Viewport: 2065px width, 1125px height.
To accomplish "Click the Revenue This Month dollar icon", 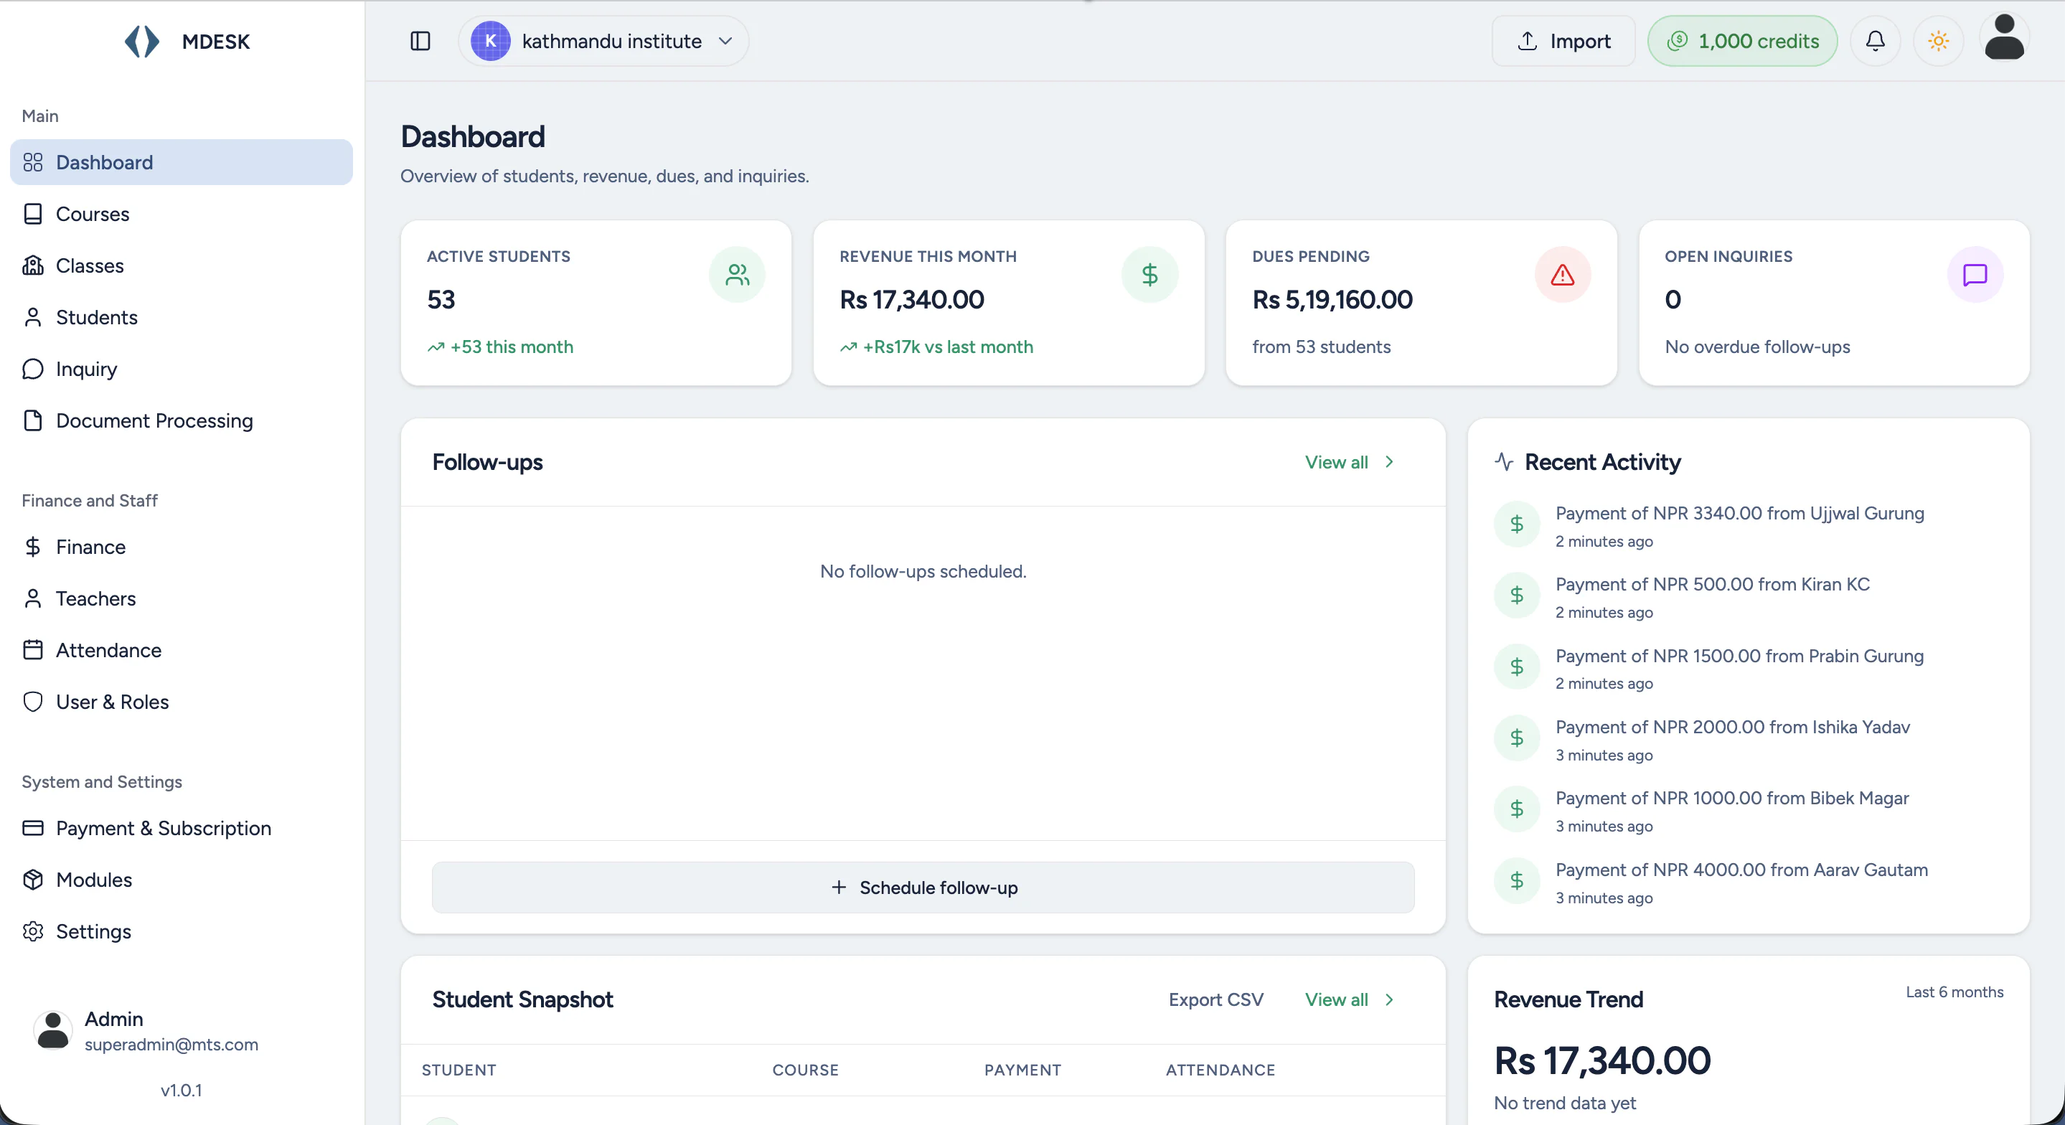I will [1149, 275].
